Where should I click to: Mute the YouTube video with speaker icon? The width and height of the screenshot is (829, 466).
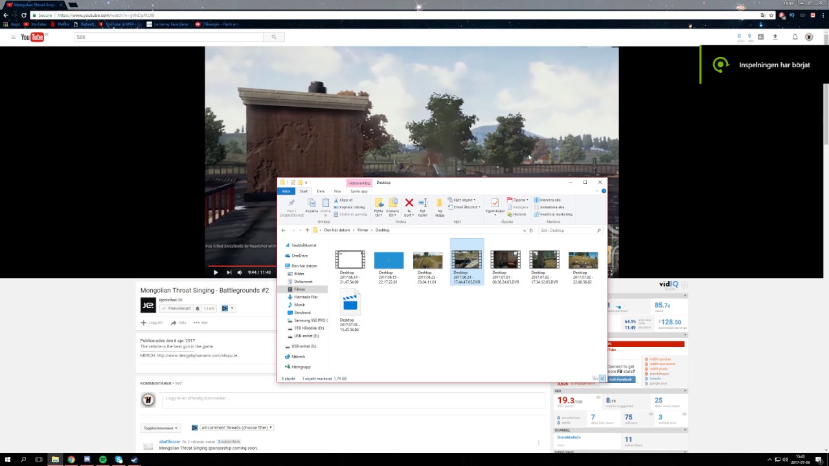coord(240,272)
